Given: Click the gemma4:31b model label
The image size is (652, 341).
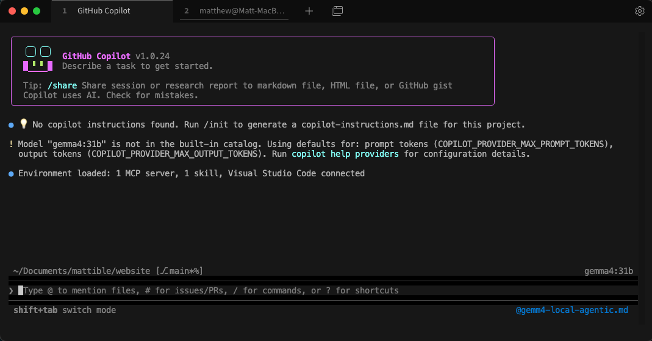Looking at the screenshot, I should click(x=609, y=271).
